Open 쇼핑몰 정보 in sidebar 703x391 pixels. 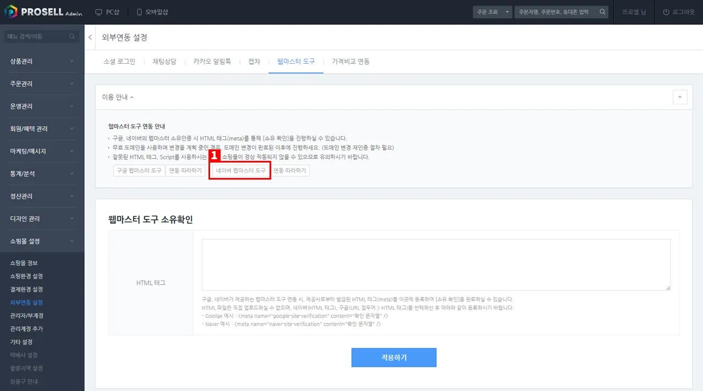point(24,263)
